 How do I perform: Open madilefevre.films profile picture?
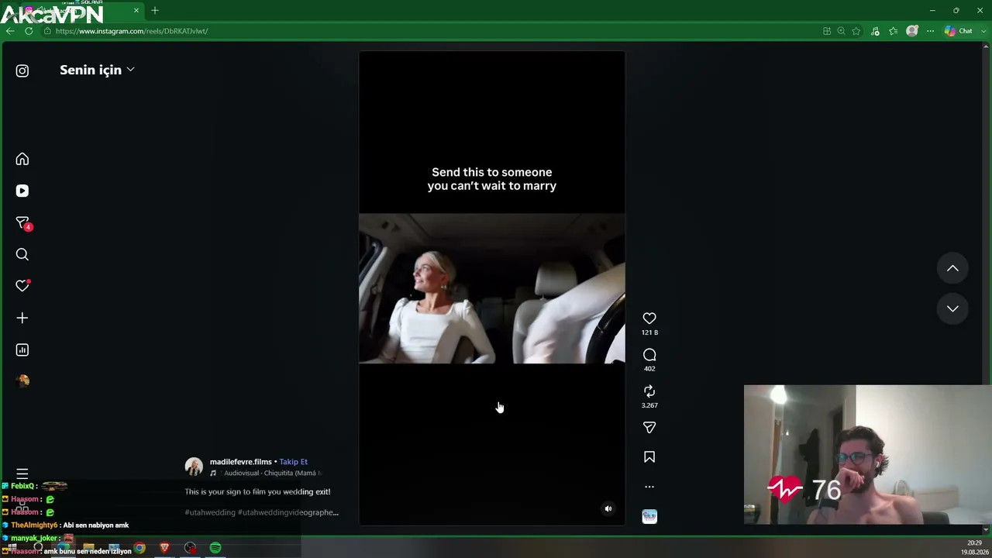tap(194, 467)
